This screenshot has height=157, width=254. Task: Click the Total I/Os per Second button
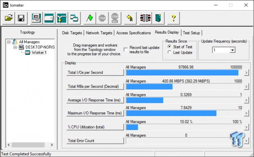(x=95, y=73)
